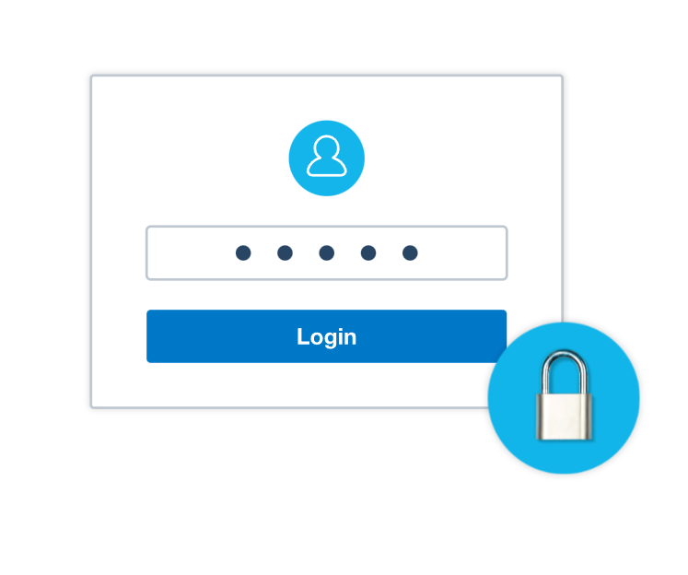The width and height of the screenshot is (688, 575).
Task: Click the word Login on button
Action: click(x=326, y=337)
